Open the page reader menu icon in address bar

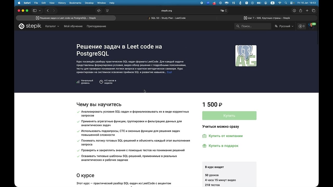coord(107,11)
